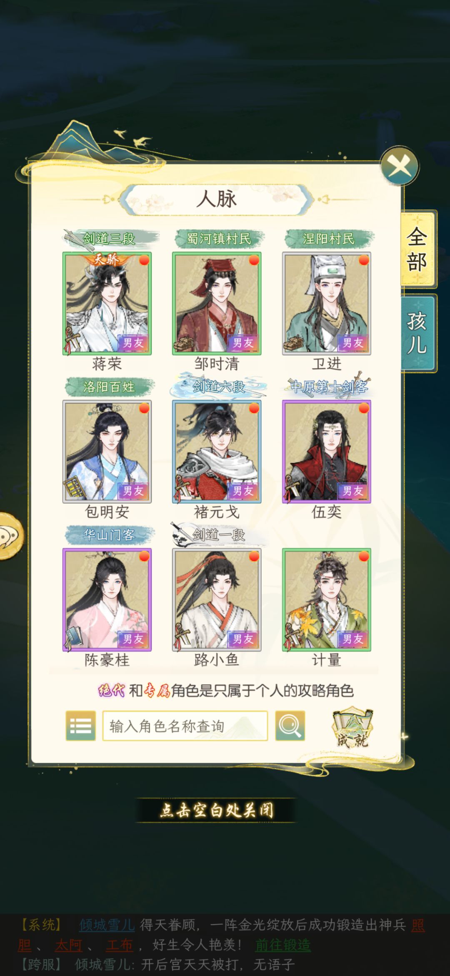Open 计量's character portrait
The height and width of the screenshot is (976, 450).
point(327,600)
